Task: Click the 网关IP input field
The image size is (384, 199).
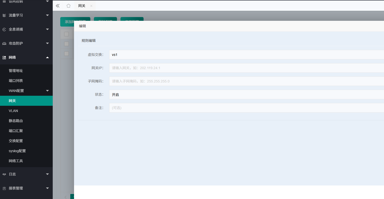Action: [246, 68]
